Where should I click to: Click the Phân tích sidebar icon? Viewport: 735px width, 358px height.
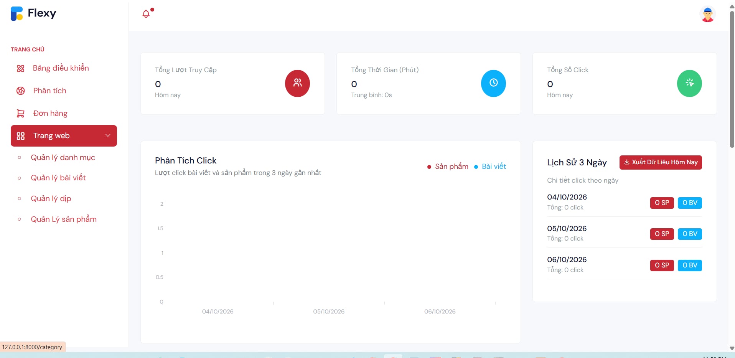tap(20, 91)
